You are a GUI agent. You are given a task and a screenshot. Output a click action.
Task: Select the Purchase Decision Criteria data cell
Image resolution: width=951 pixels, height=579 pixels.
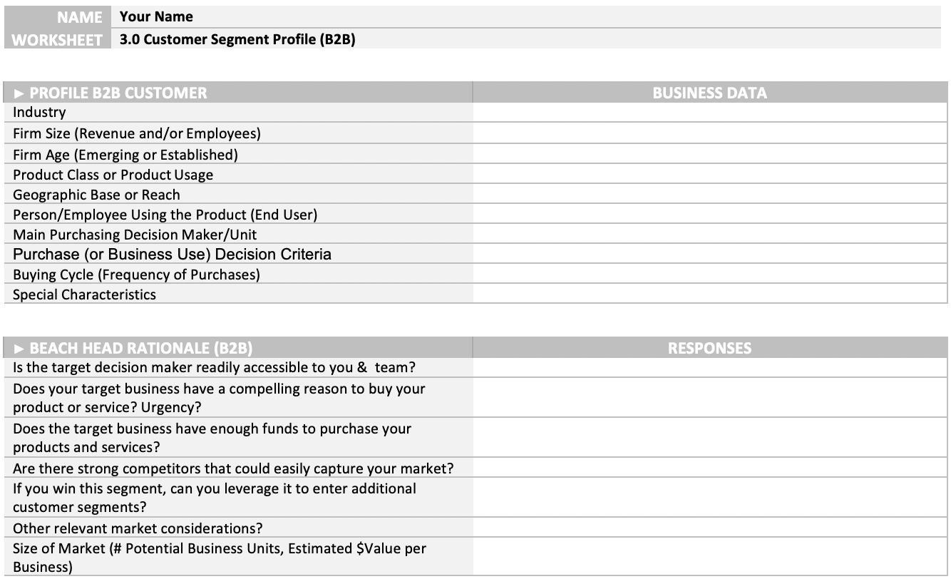[709, 255]
